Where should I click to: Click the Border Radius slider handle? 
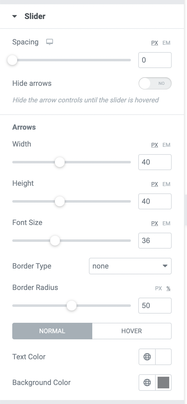[72, 306]
